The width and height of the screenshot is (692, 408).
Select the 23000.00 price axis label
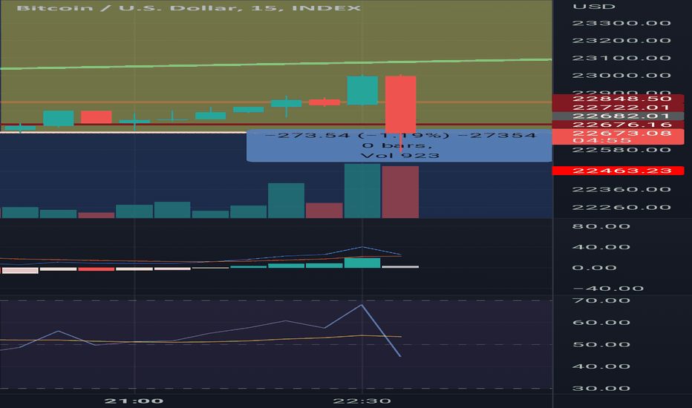tap(621, 76)
